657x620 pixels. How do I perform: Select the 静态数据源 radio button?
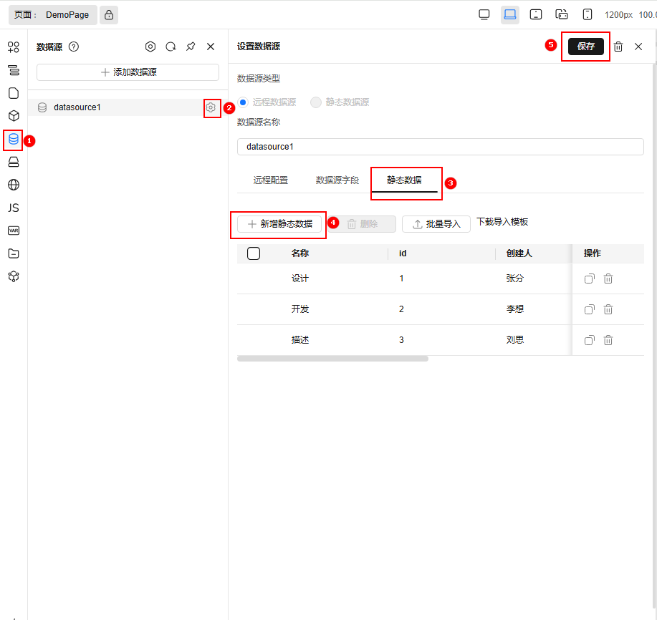coord(316,102)
